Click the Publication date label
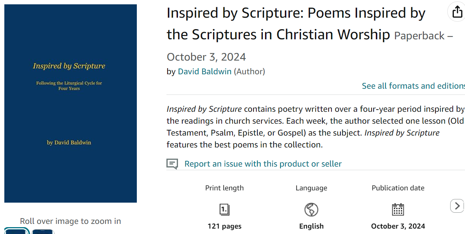 click(x=398, y=188)
